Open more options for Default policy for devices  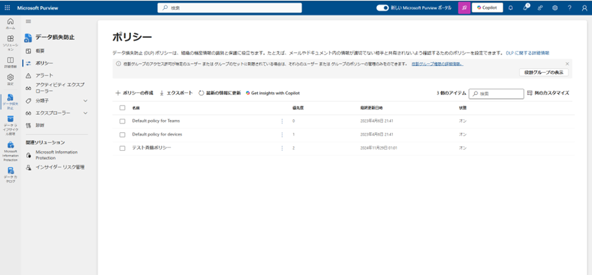coord(282,134)
